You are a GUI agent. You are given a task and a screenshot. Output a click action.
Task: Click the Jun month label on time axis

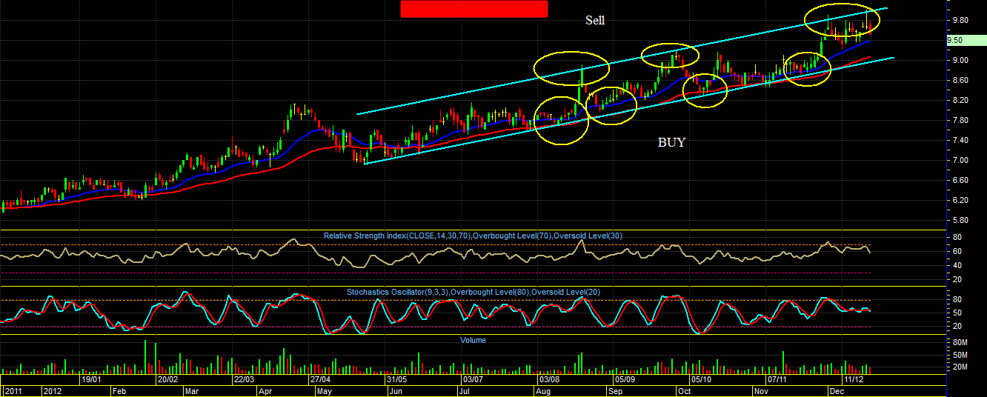pyautogui.click(x=396, y=390)
